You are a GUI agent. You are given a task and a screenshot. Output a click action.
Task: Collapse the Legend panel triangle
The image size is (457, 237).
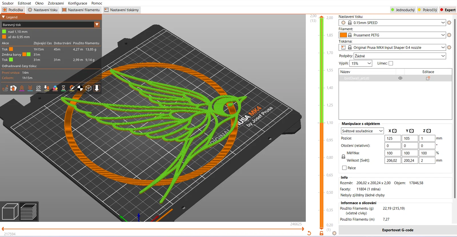click(x=3, y=17)
